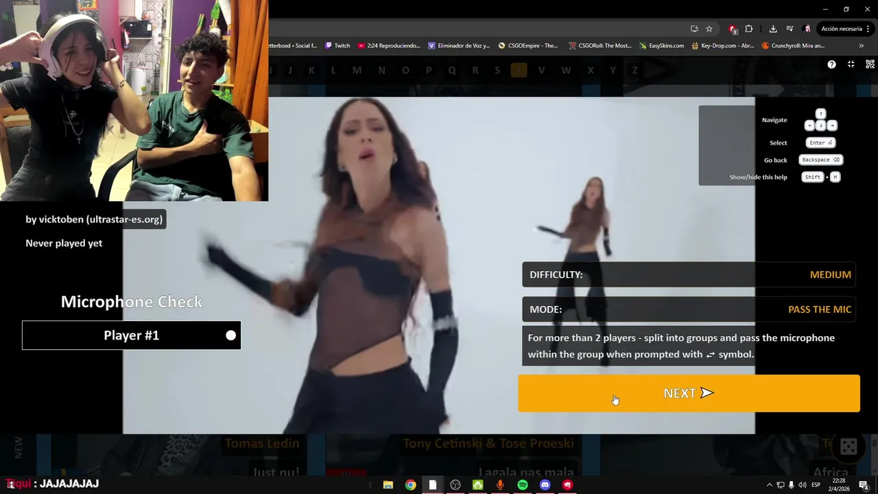Click the random song dice icon
Image resolution: width=878 pixels, height=494 pixels.
tap(849, 447)
